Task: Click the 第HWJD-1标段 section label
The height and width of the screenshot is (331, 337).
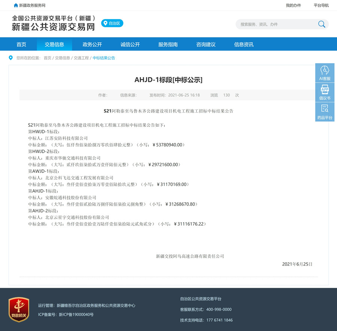Action: [x=44, y=132]
